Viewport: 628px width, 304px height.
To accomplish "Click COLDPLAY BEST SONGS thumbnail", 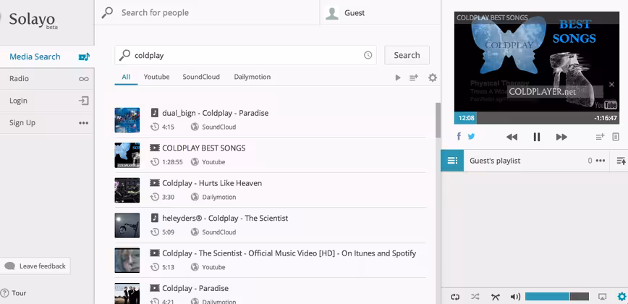I will (x=127, y=155).
